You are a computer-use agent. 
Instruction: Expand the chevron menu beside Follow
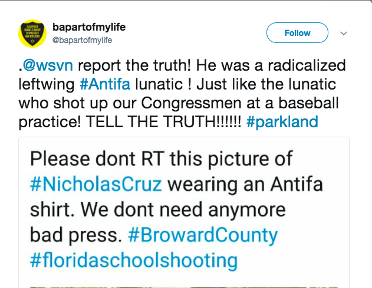click(344, 34)
